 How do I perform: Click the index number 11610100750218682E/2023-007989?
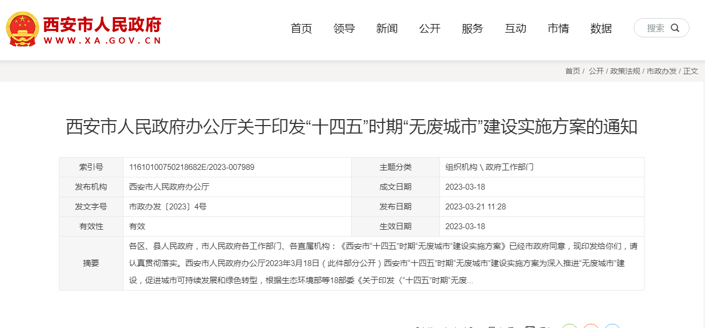pos(192,167)
